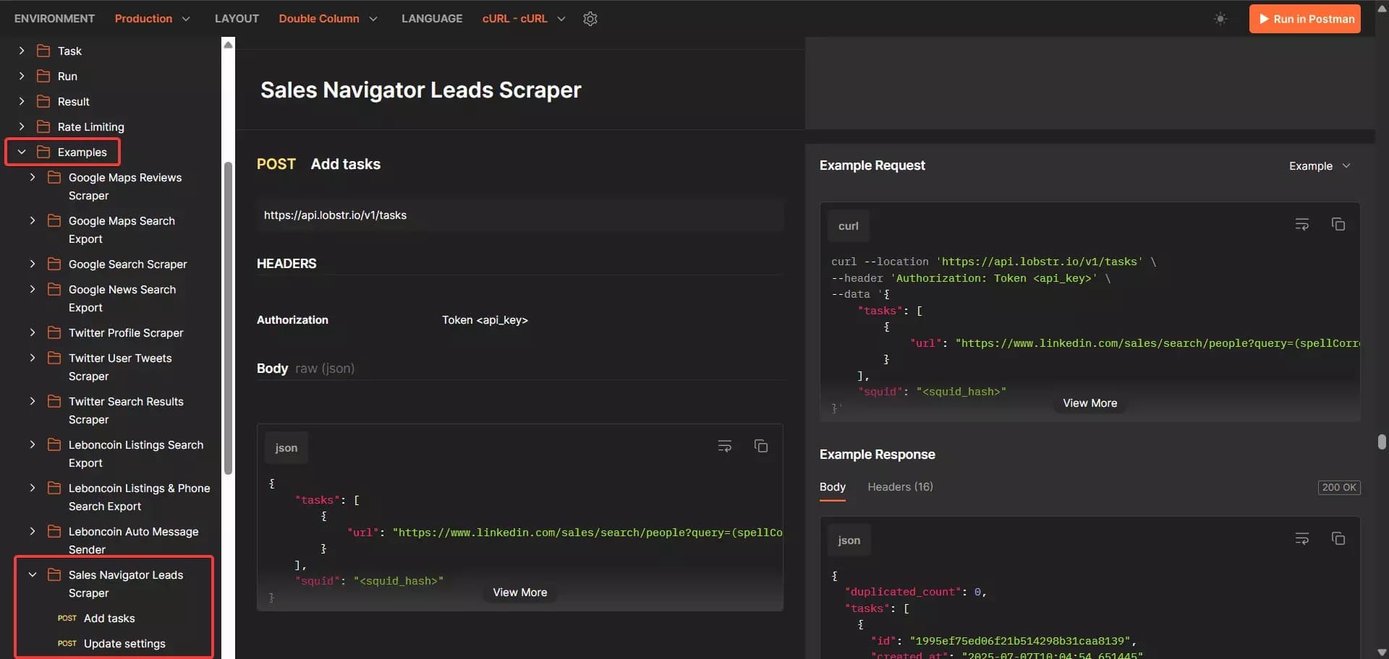
Task: Copy the Example Response json
Action: click(1338, 539)
